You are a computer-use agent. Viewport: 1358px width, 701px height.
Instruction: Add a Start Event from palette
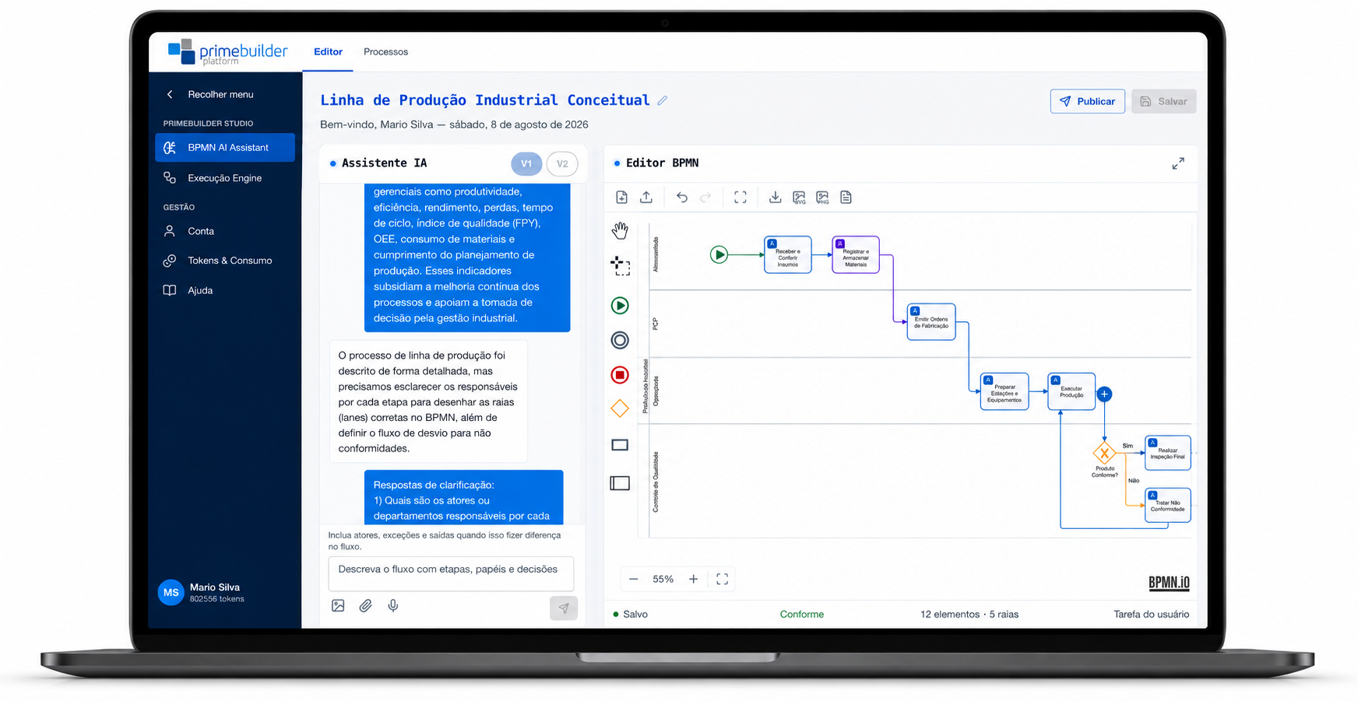click(620, 306)
